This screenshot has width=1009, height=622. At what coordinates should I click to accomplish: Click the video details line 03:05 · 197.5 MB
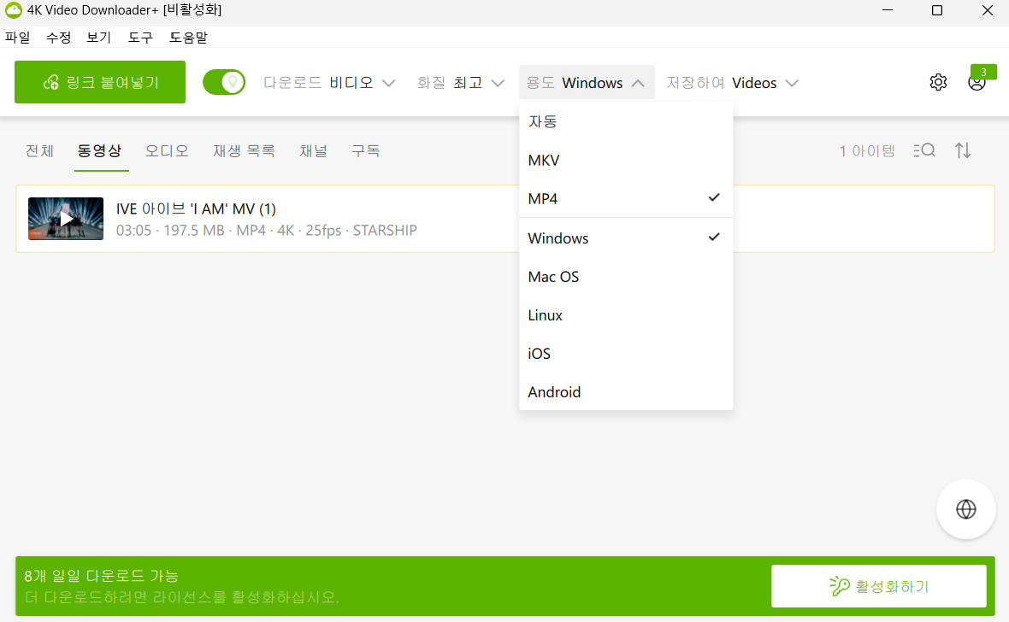(267, 231)
